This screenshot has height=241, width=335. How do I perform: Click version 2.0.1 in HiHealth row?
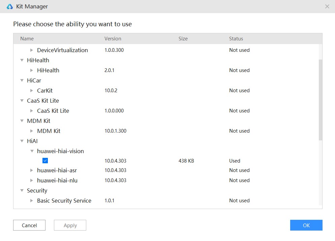tap(110, 70)
